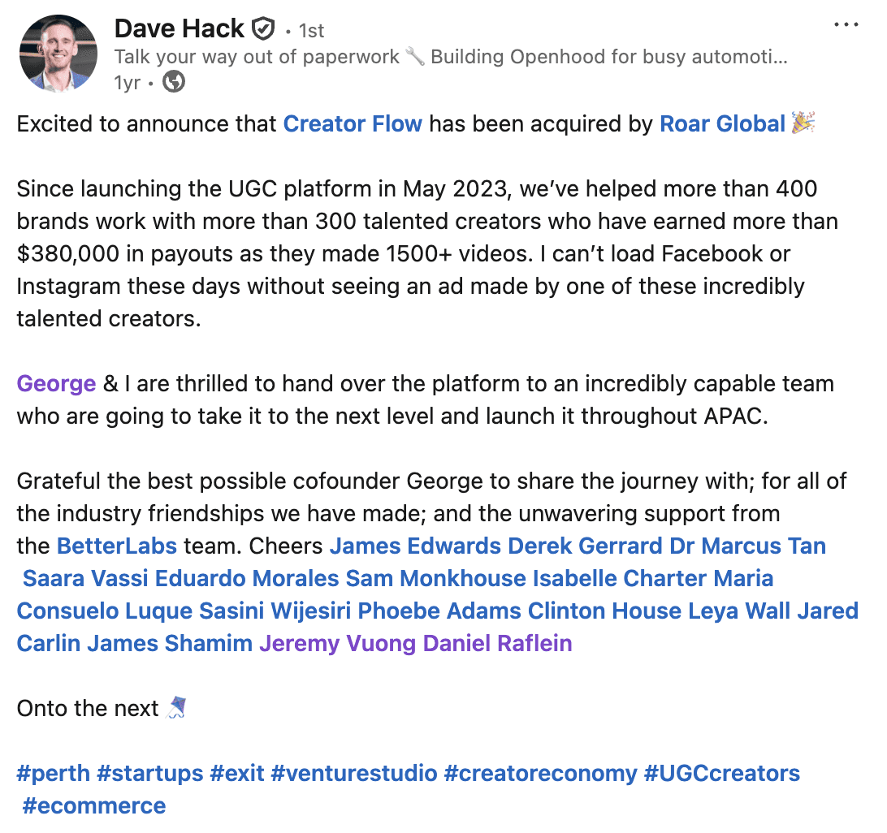Click the Clinton House mention

point(604,611)
